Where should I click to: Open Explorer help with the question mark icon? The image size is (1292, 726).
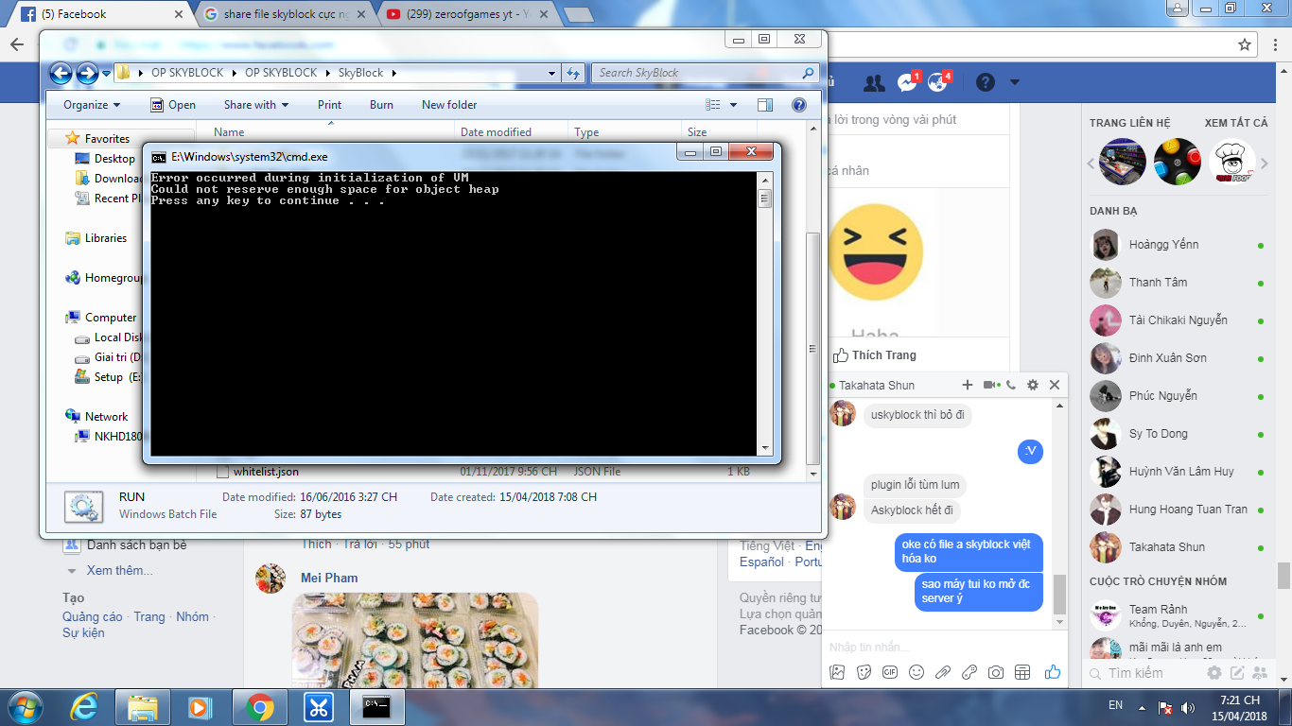799,105
